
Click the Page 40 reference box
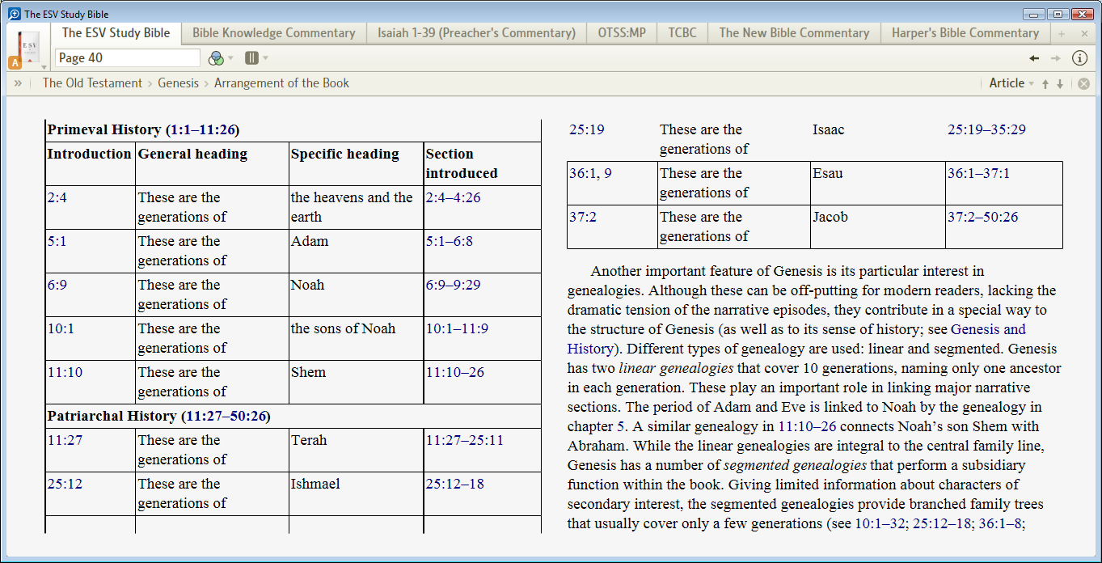127,57
